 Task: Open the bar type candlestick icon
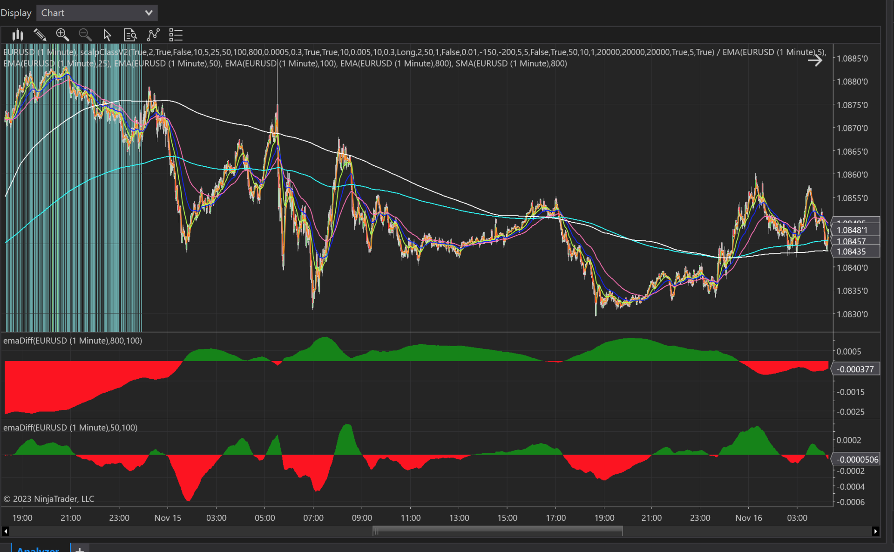pos(18,35)
